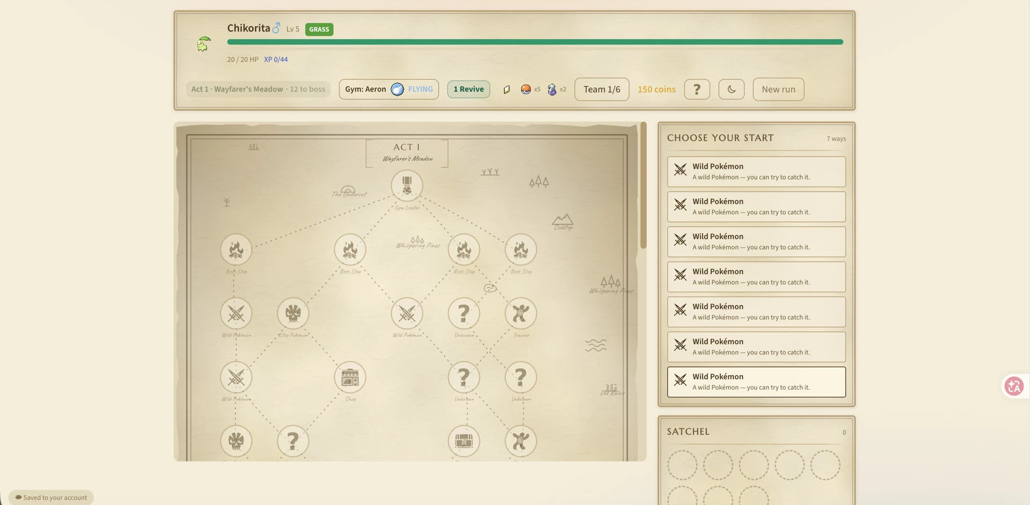Viewport: 1030px width, 505px height.
Task: Open help with the question mark button
Action: [x=697, y=89]
